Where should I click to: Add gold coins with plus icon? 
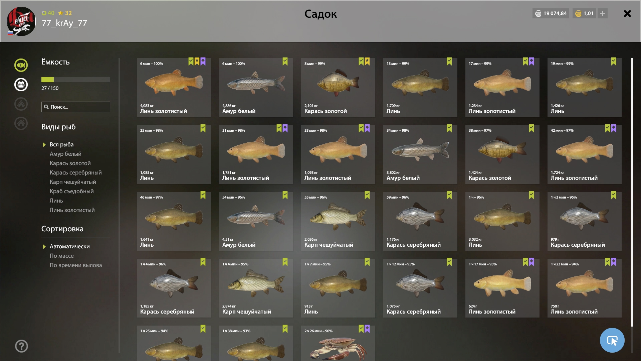click(603, 13)
